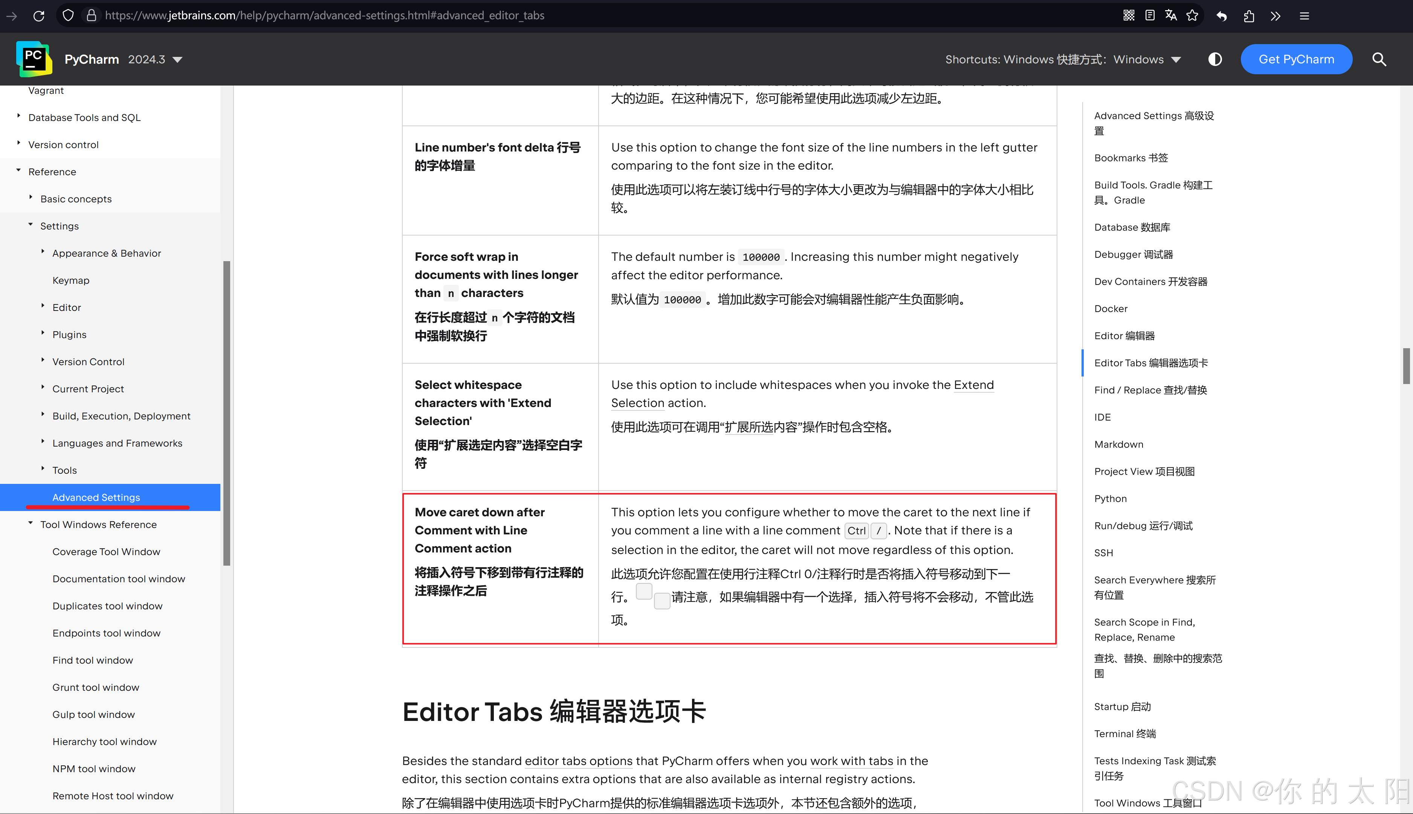Image resolution: width=1413 pixels, height=814 pixels.
Task: Open the browser hamburger menu
Action: click(x=1305, y=16)
